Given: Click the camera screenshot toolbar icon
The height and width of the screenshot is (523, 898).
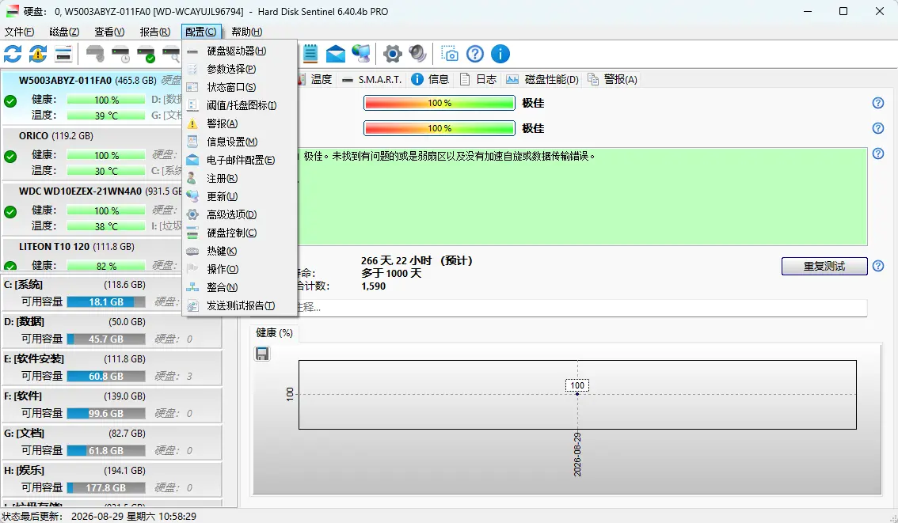Looking at the screenshot, I should (450, 55).
